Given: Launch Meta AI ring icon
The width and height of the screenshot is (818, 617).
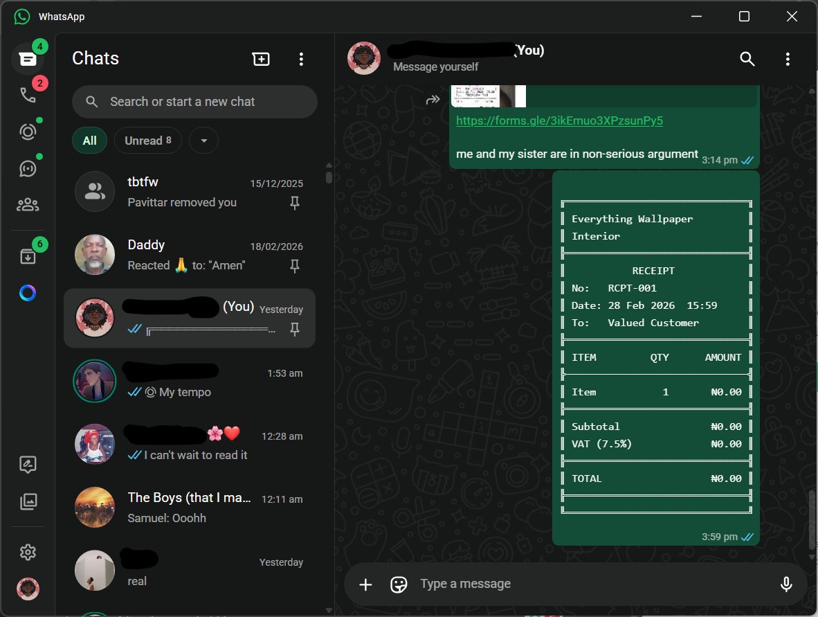Looking at the screenshot, I should 28,293.
